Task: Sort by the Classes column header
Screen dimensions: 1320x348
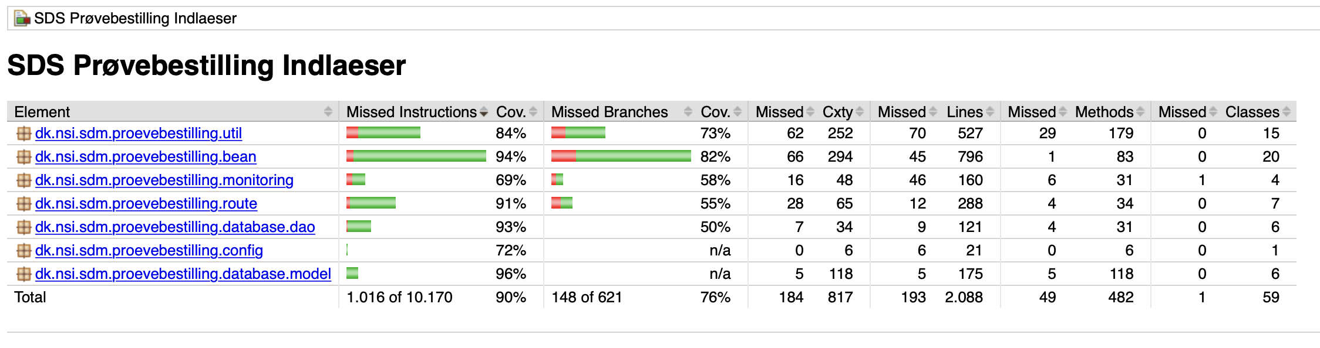Action: (x=1253, y=112)
